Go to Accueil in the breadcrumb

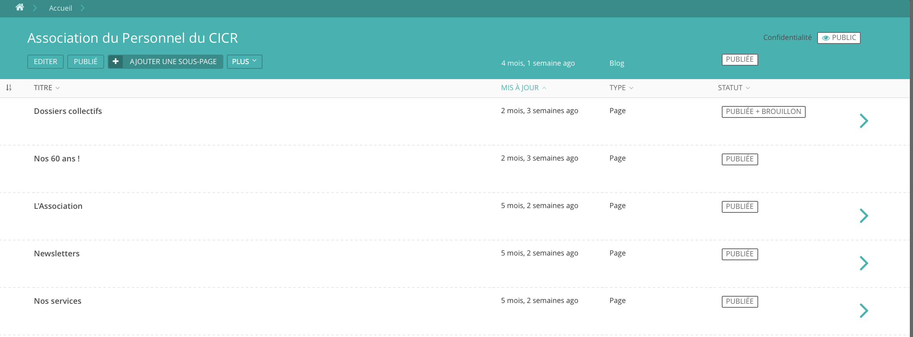click(60, 8)
